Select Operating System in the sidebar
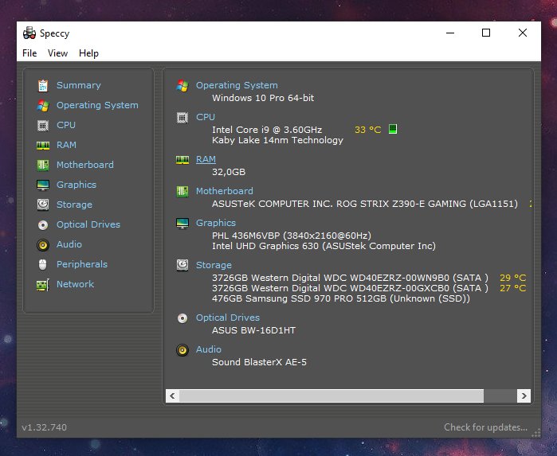 pos(97,105)
